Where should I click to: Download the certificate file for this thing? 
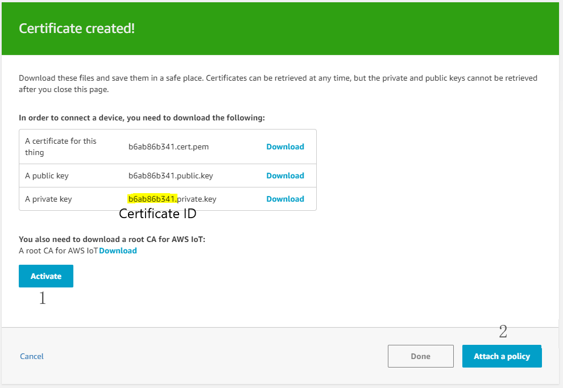click(x=285, y=146)
